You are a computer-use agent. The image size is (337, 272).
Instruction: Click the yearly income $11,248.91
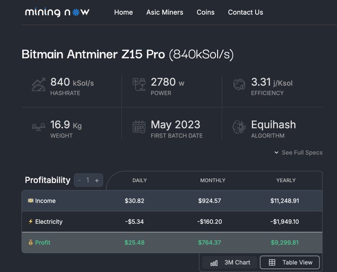(284, 201)
